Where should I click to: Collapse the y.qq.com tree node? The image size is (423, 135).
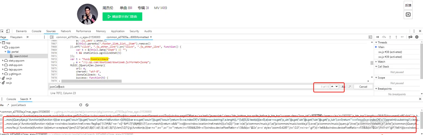click(3, 47)
